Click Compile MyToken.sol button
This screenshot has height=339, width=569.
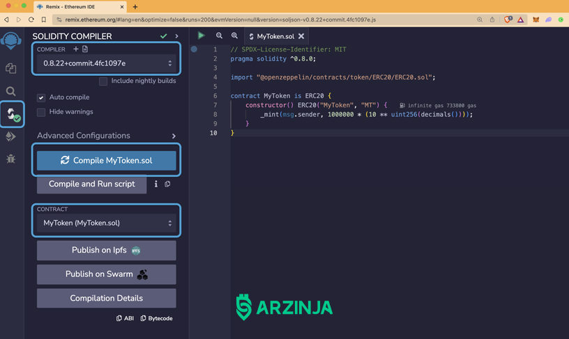[106, 160]
